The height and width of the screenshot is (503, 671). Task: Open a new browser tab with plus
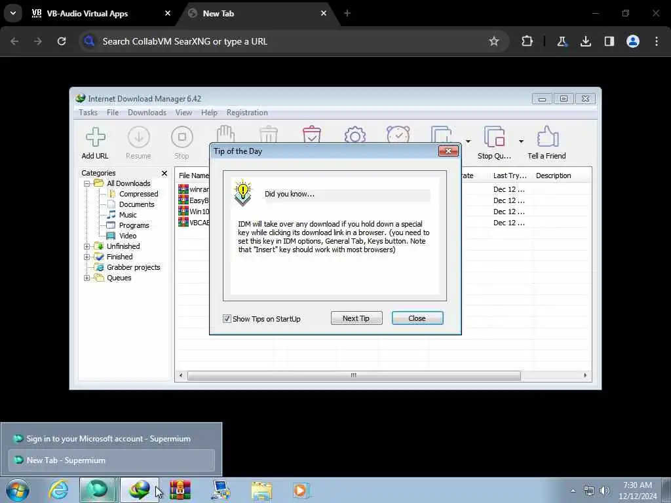pos(347,13)
